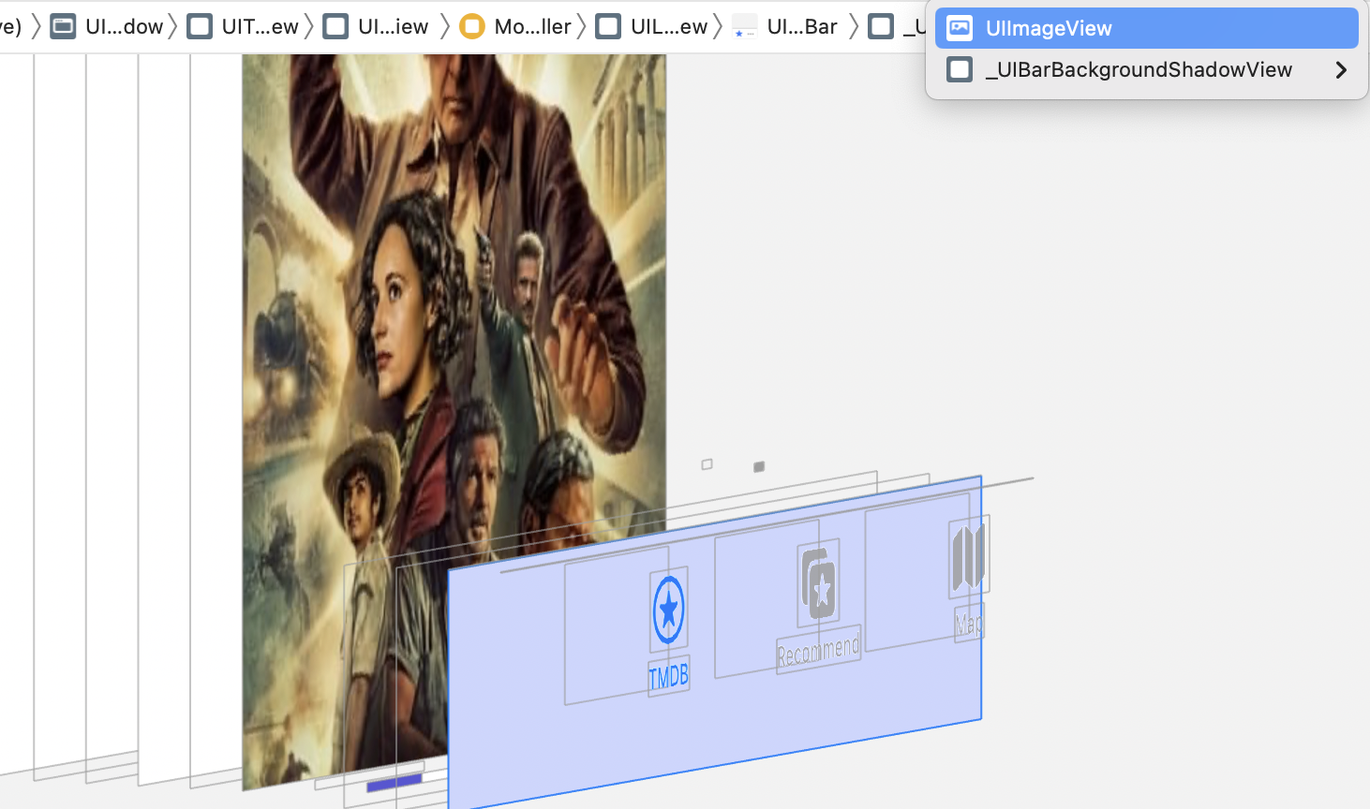Select the TMDB star tab icon
1370x809 pixels.
pyautogui.click(x=668, y=610)
